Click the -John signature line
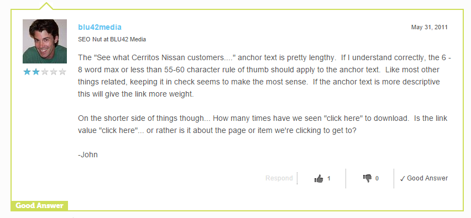The image size is (471, 218). point(88,155)
